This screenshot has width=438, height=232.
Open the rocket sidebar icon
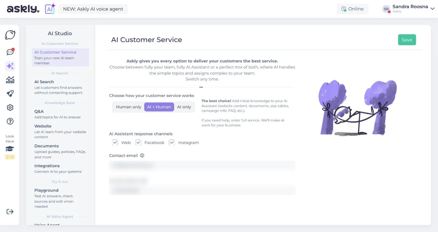click(x=10, y=94)
